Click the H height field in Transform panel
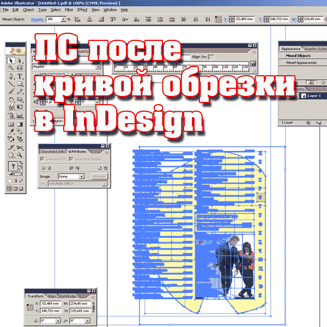The height and width of the screenshot is (327, 327). pyautogui.click(x=80, y=311)
